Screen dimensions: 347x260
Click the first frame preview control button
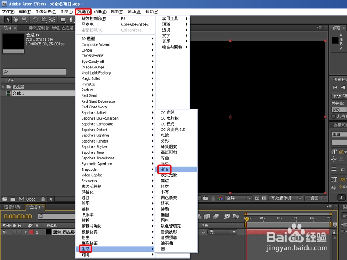(x=335, y=88)
